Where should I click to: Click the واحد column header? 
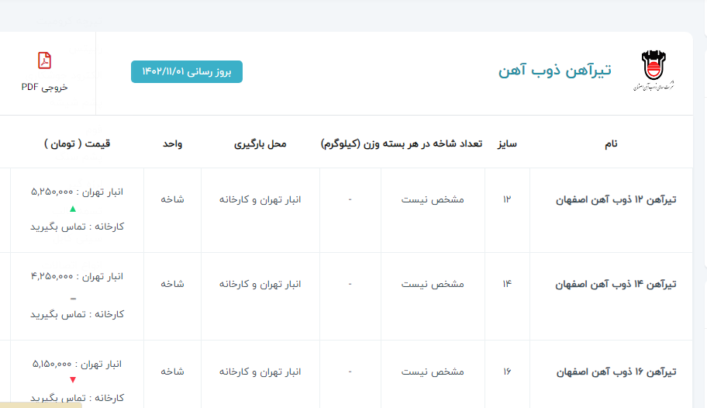pos(172,143)
